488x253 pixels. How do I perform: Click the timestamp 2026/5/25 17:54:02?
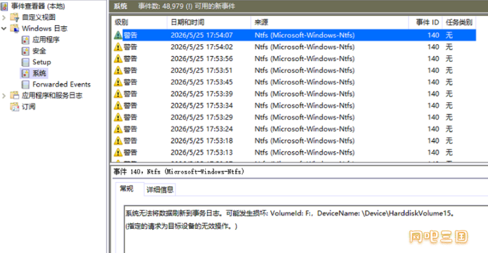tap(202, 47)
